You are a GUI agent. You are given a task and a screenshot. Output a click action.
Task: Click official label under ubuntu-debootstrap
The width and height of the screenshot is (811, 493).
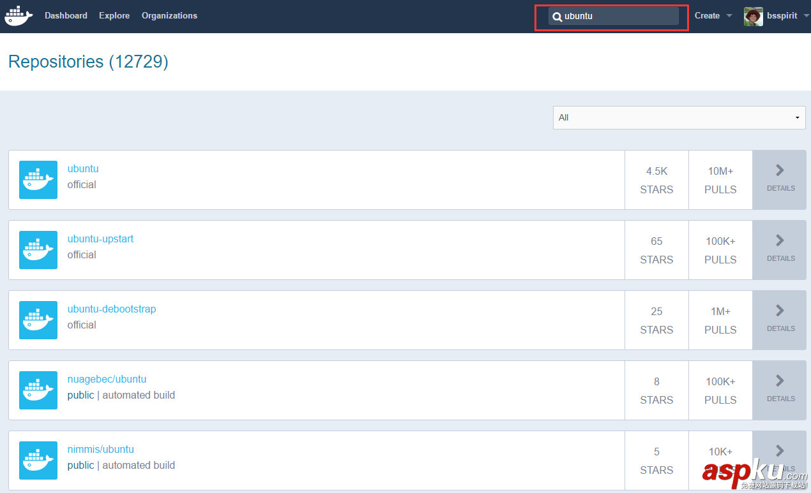coord(82,325)
